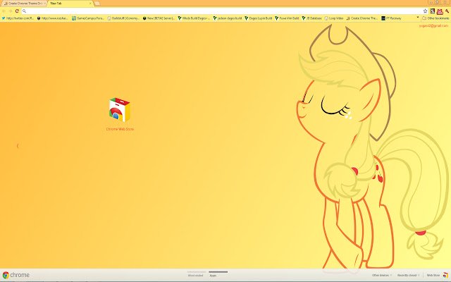
Task: Open the red Gmail extension icon
Action: pos(440,11)
